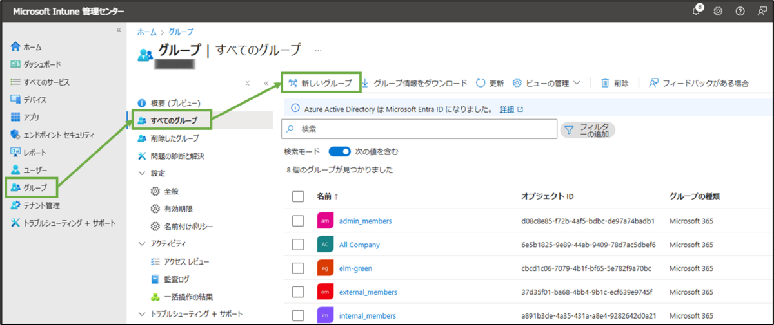The width and height of the screenshot is (774, 325).
Task: Click the 検索 search field
Action: click(419, 129)
